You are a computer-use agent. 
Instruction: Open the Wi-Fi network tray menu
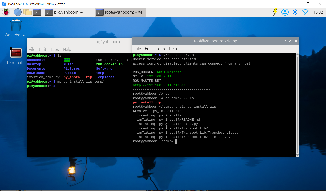coord(305,12)
